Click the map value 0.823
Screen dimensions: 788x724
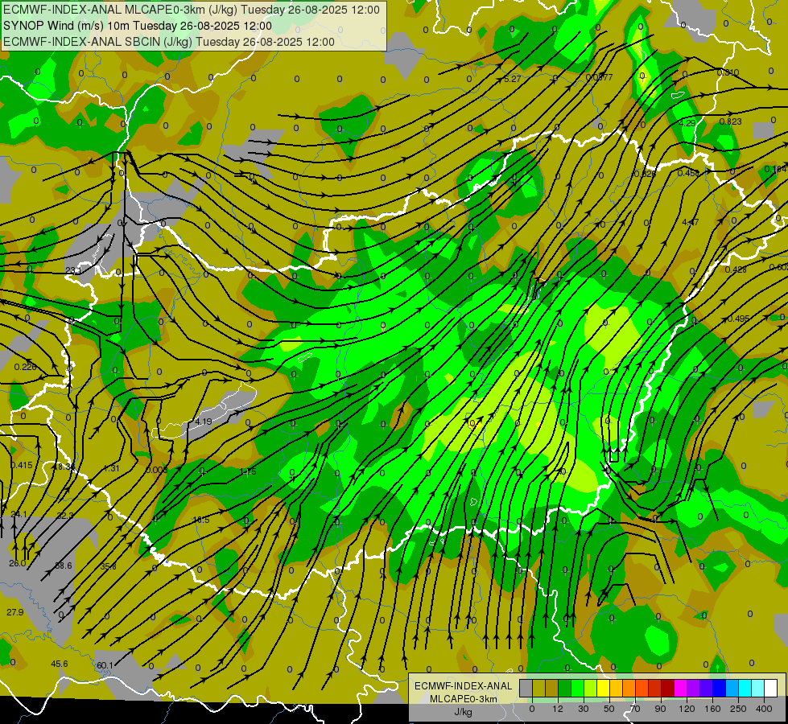click(x=730, y=121)
